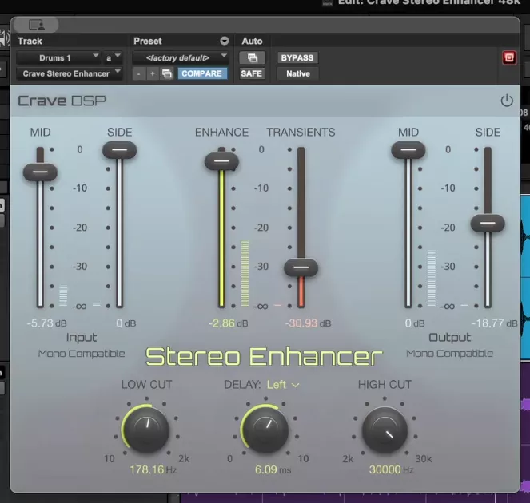Toggle the SAFE automation button
Screen dimensions: 530x503
(251, 73)
